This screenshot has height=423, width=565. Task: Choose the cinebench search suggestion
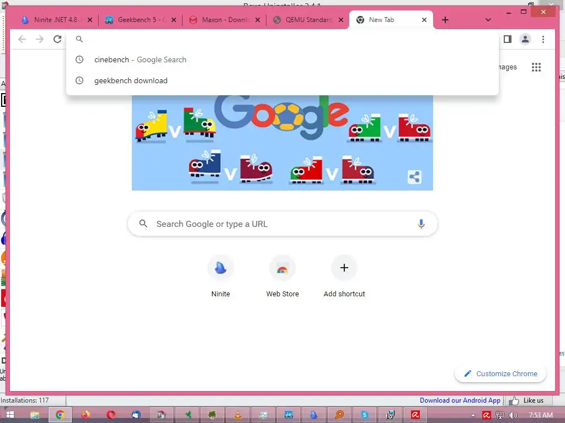282,59
